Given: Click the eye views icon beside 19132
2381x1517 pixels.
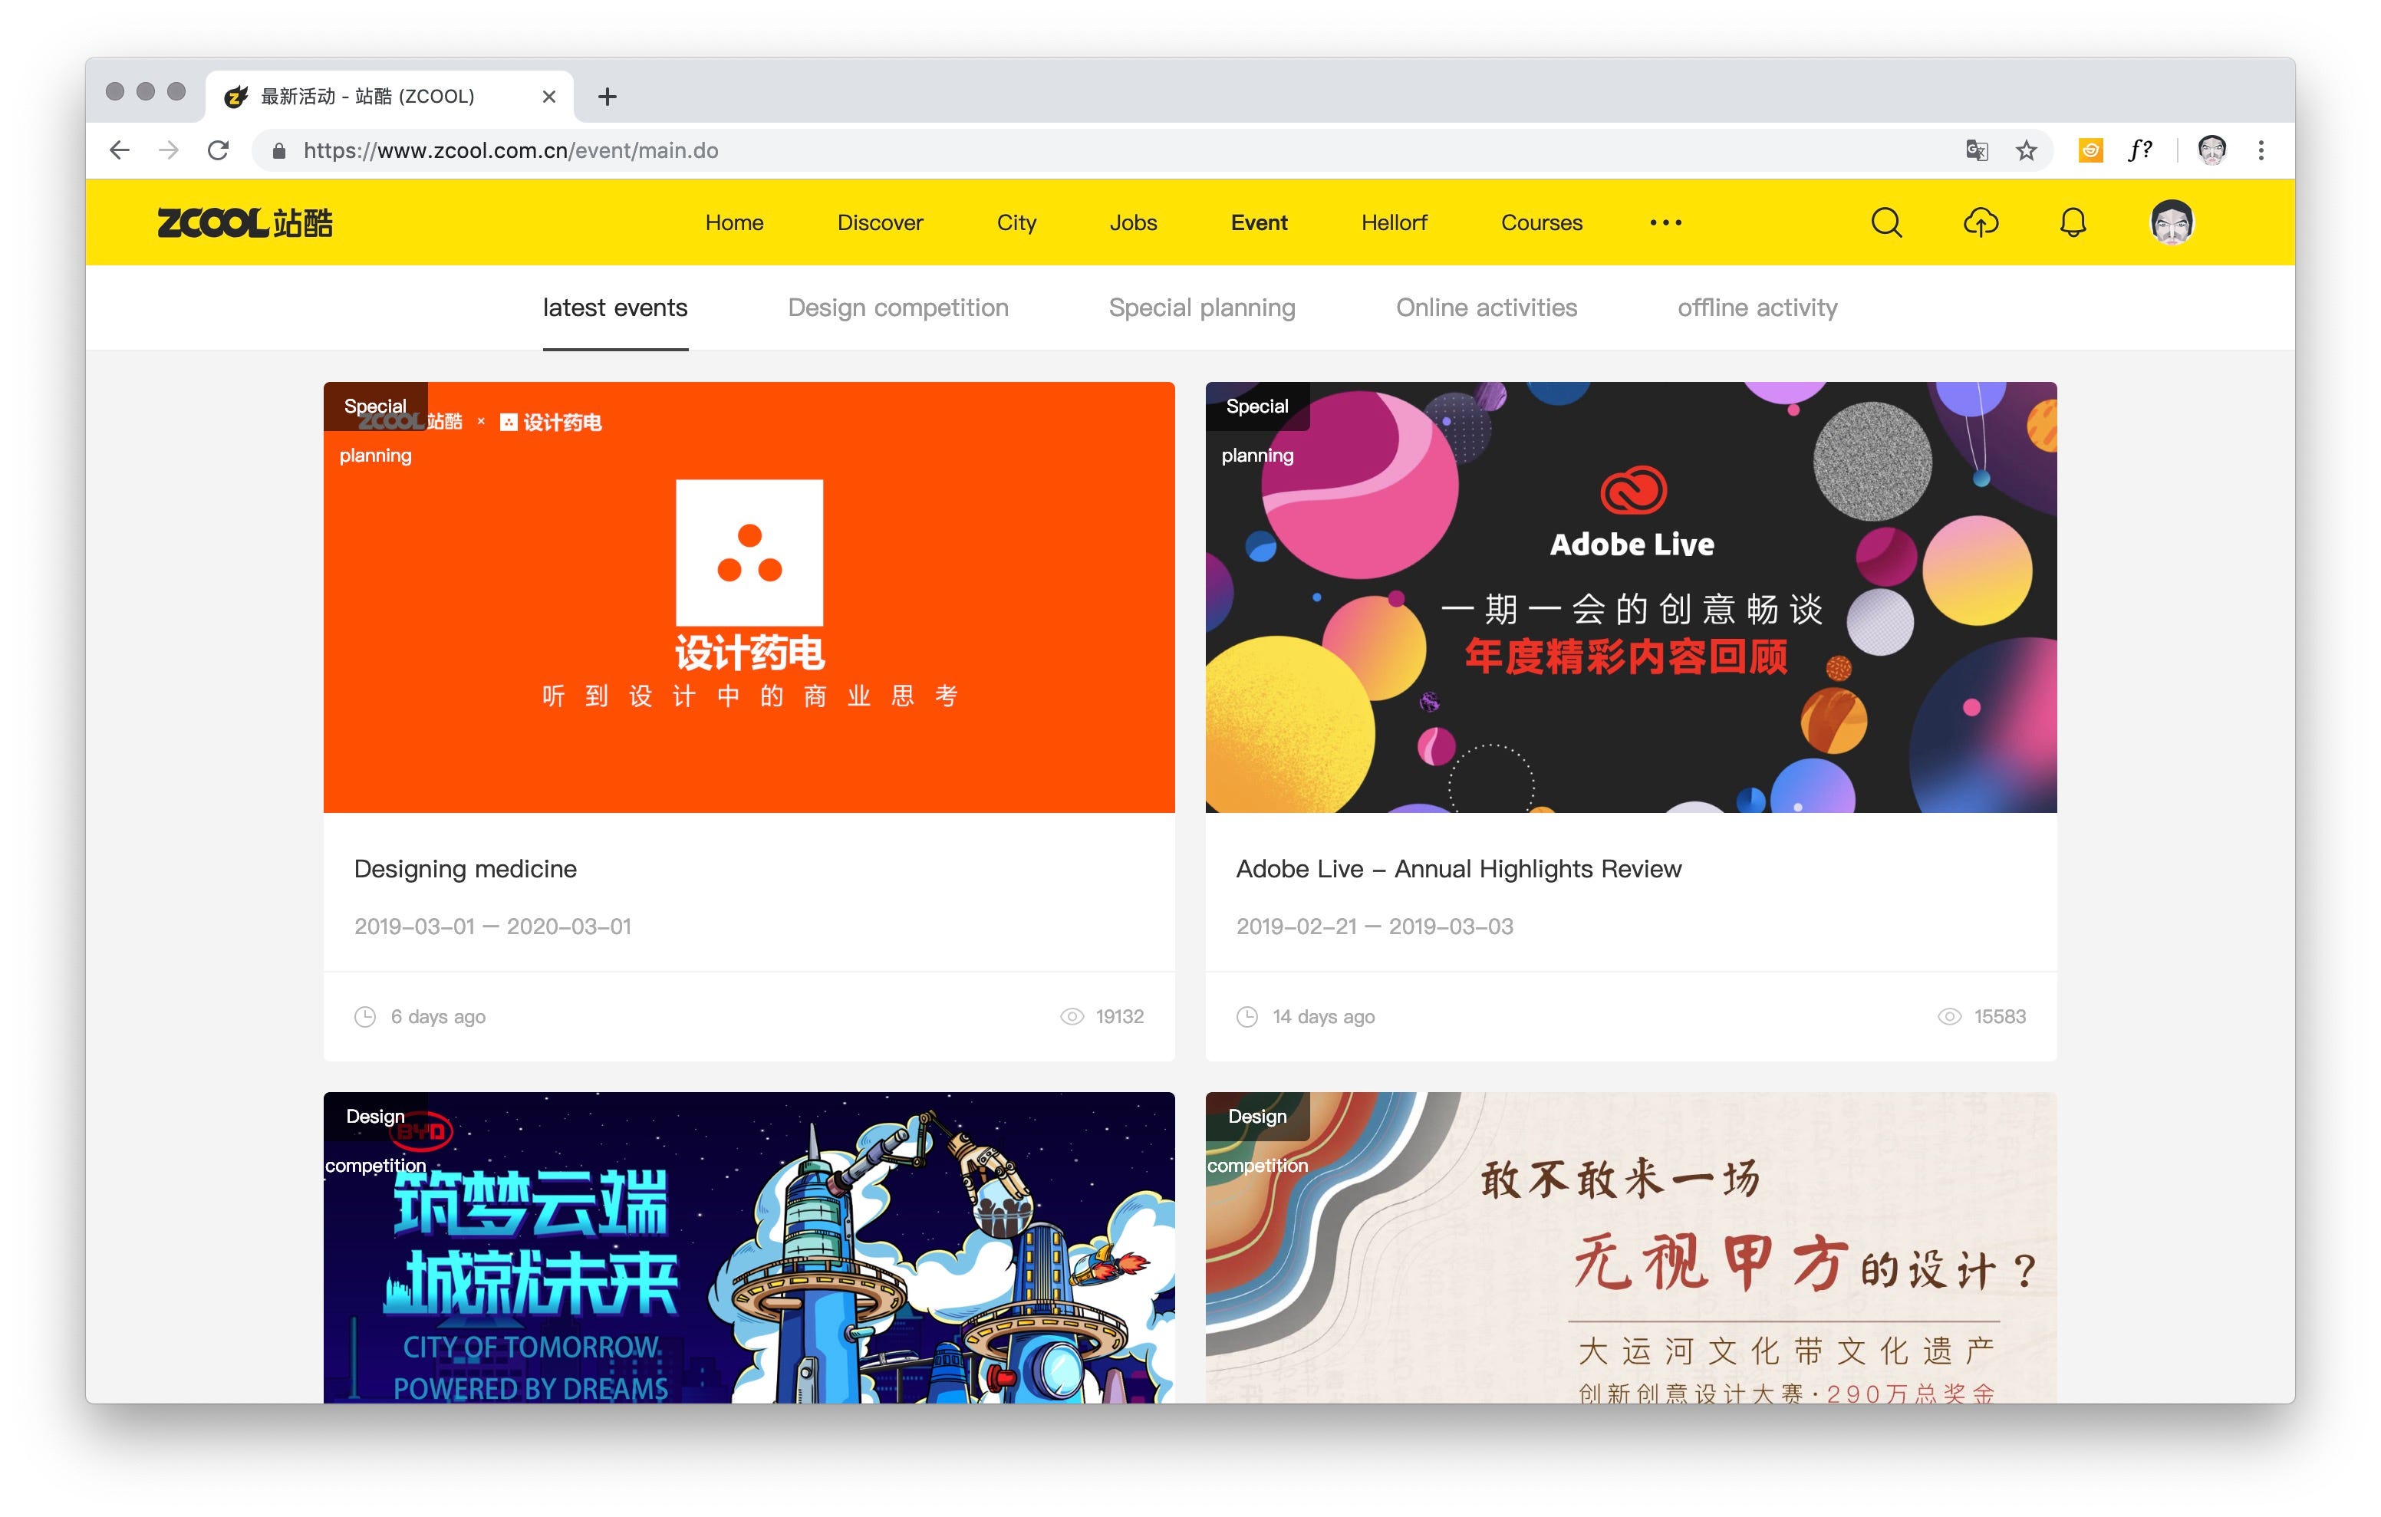Looking at the screenshot, I should point(1071,1015).
